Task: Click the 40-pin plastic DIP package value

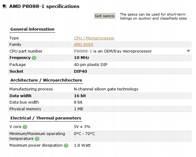Action: pyautogui.click(x=91, y=65)
